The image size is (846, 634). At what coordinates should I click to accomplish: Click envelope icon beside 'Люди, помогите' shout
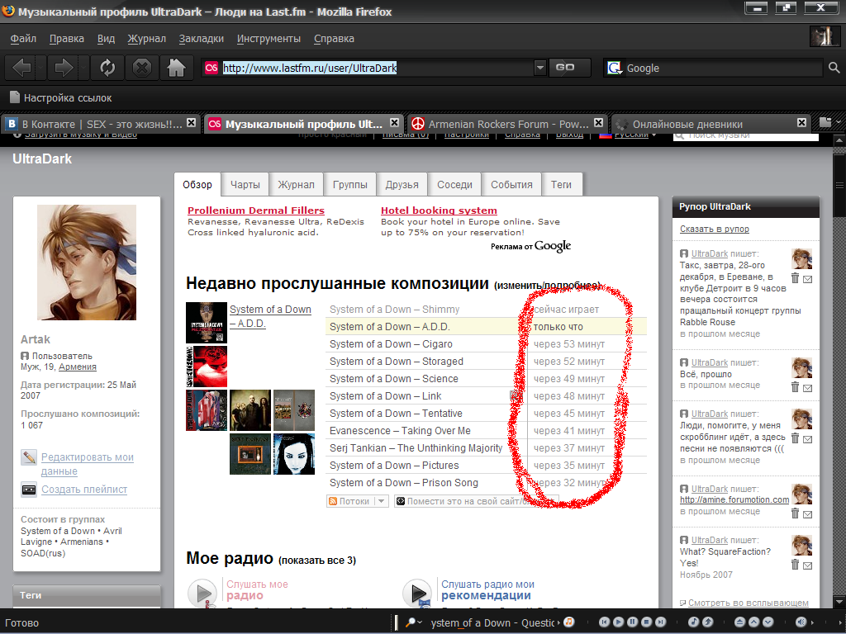click(x=807, y=439)
